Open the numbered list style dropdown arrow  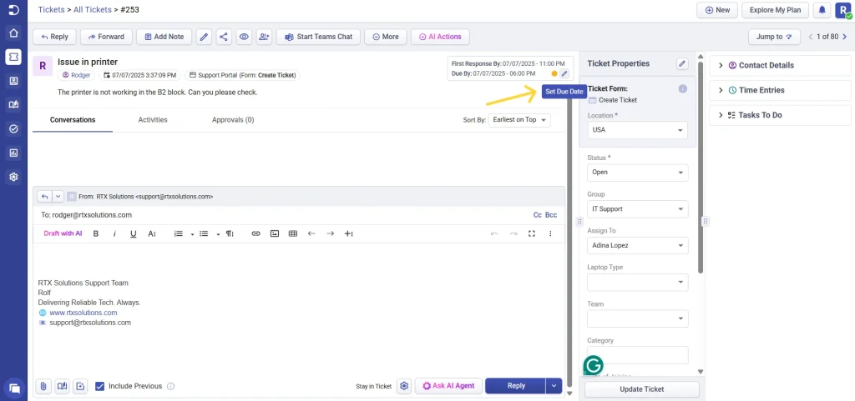pyautogui.click(x=192, y=234)
